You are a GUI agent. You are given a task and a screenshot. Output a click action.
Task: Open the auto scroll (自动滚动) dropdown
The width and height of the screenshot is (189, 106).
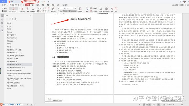80,9
